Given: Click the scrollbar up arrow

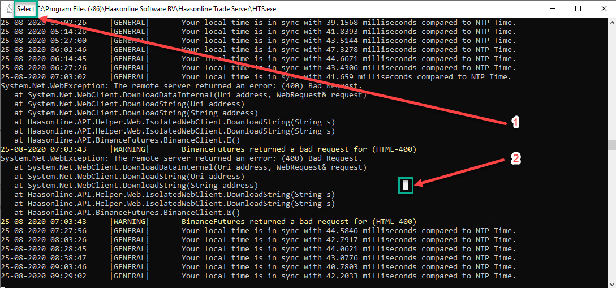Looking at the screenshot, I should pyautogui.click(x=612, y=22).
